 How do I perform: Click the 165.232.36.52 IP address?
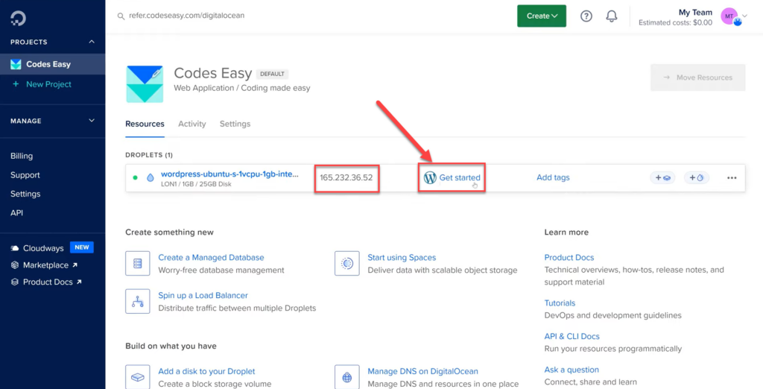tap(346, 177)
